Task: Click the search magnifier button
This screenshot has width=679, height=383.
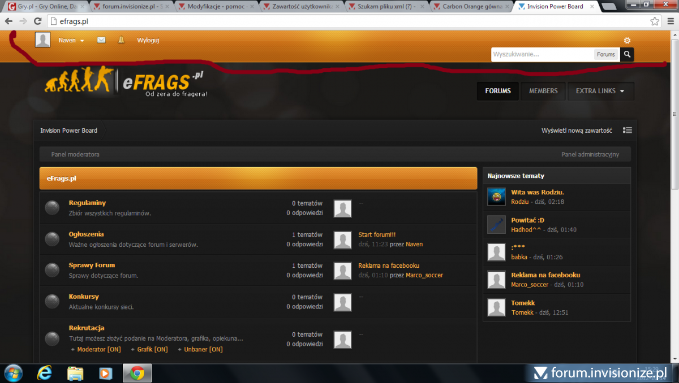Action: [627, 54]
